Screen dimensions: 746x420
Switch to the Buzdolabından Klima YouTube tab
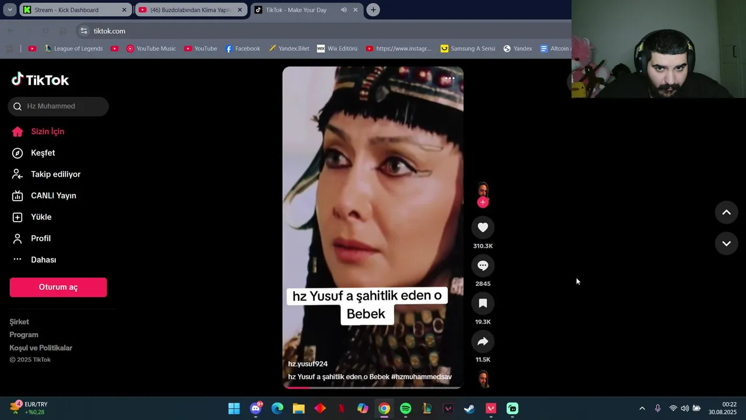[190, 10]
